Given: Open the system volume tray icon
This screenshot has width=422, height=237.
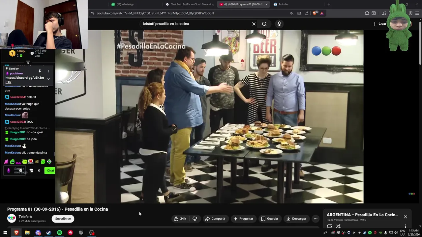Looking at the screenshot, I should click(x=396, y=233).
